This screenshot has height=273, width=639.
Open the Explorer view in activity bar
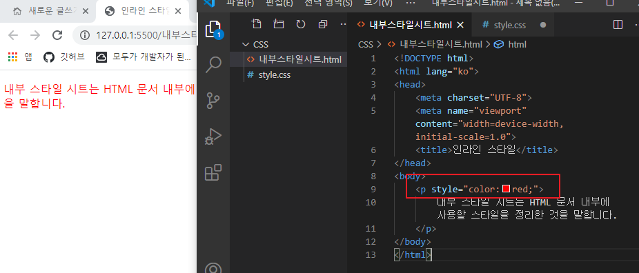coord(213,30)
